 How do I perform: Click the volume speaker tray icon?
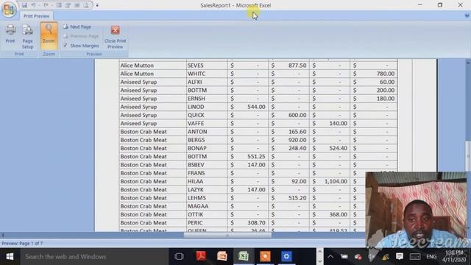click(372, 257)
